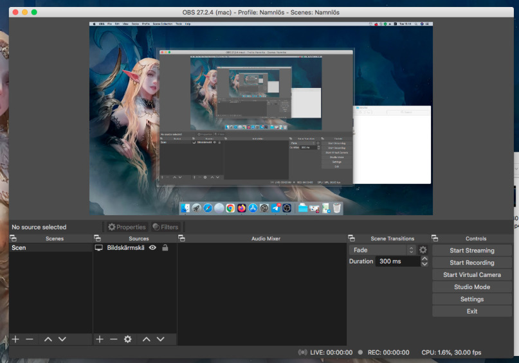
Task: Add a new source with the plus icon
Action: [100, 339]
